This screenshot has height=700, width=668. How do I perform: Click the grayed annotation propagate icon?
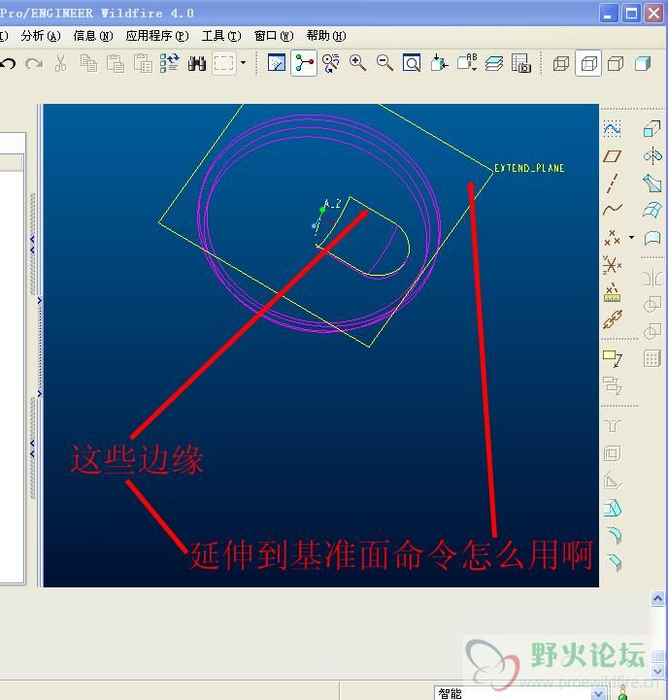pyautogui.click(x=613, y=385)
